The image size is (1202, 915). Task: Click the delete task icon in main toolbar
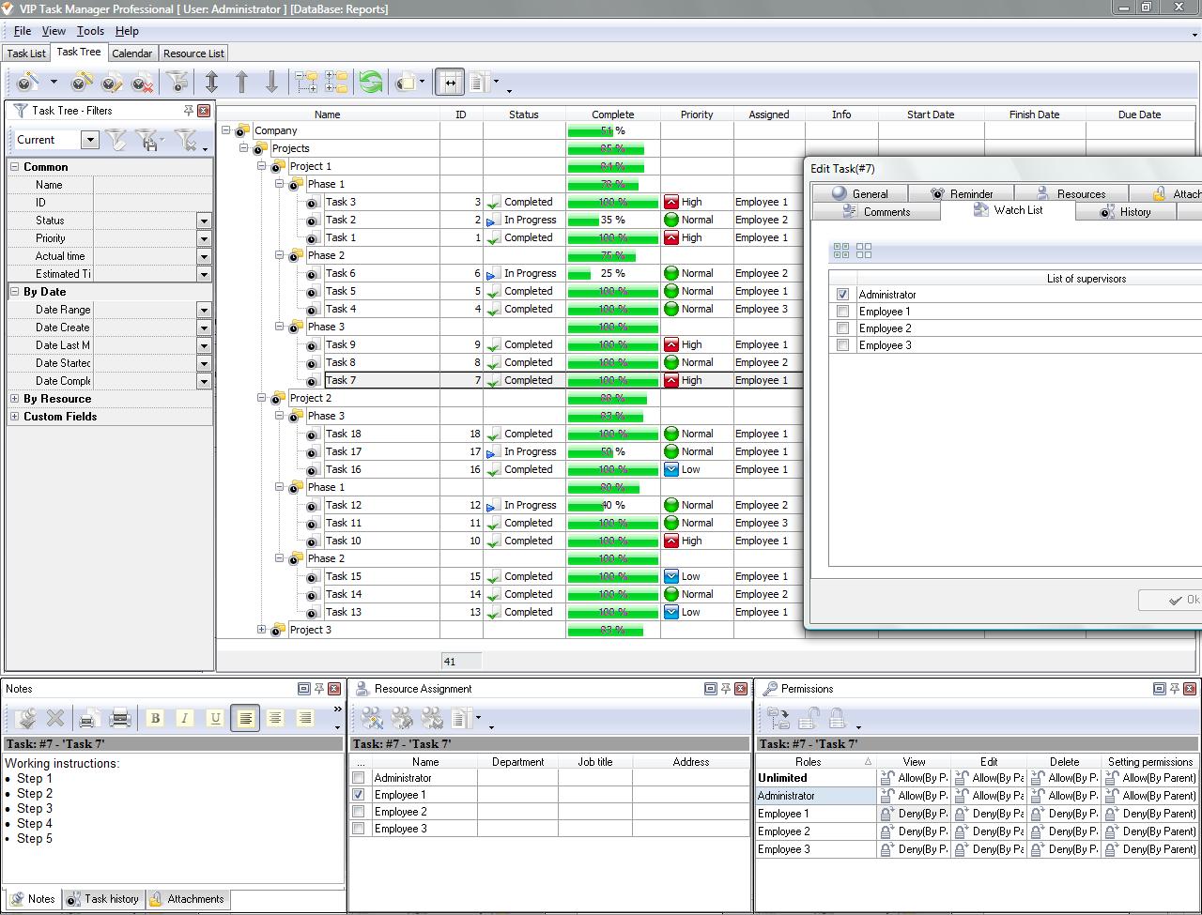(143, 84)
